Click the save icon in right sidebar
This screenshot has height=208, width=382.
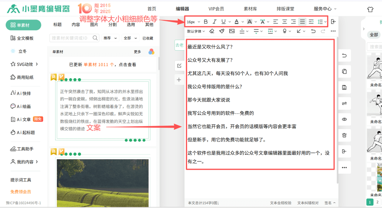(x=344, y=87)
